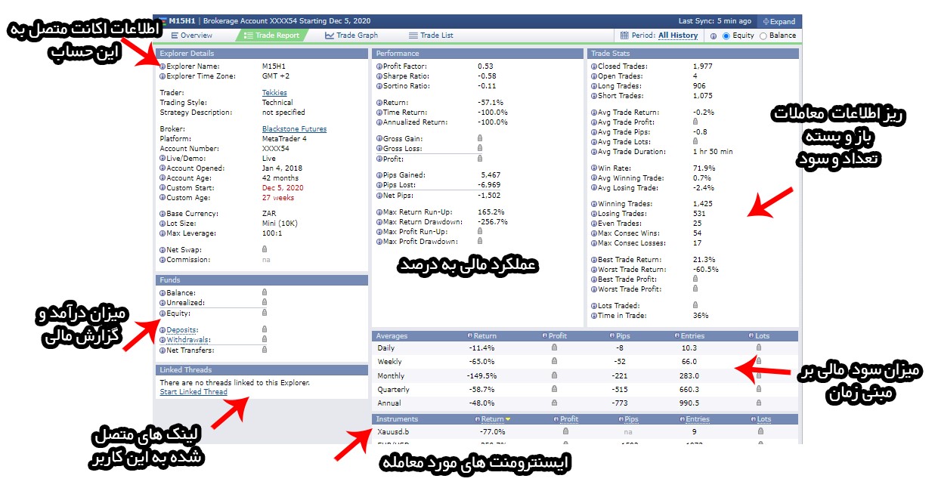938x494 pixels.
Task: Click the Xauusd.b instrument row
Action: [395, 431]
